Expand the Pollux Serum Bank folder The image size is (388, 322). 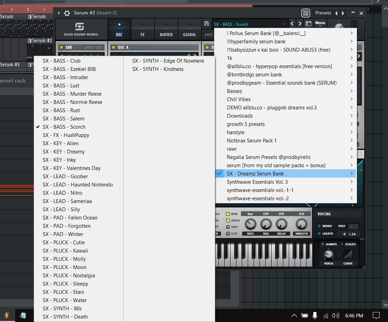(x=286, y=33)
